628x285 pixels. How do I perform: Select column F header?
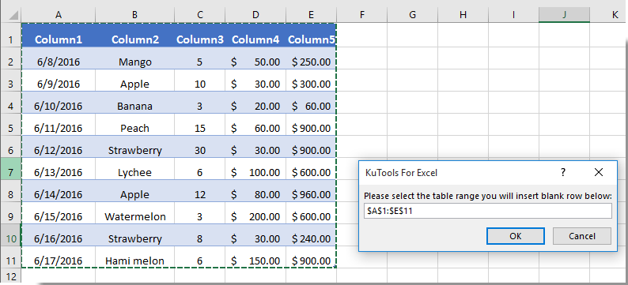point(361,15)
